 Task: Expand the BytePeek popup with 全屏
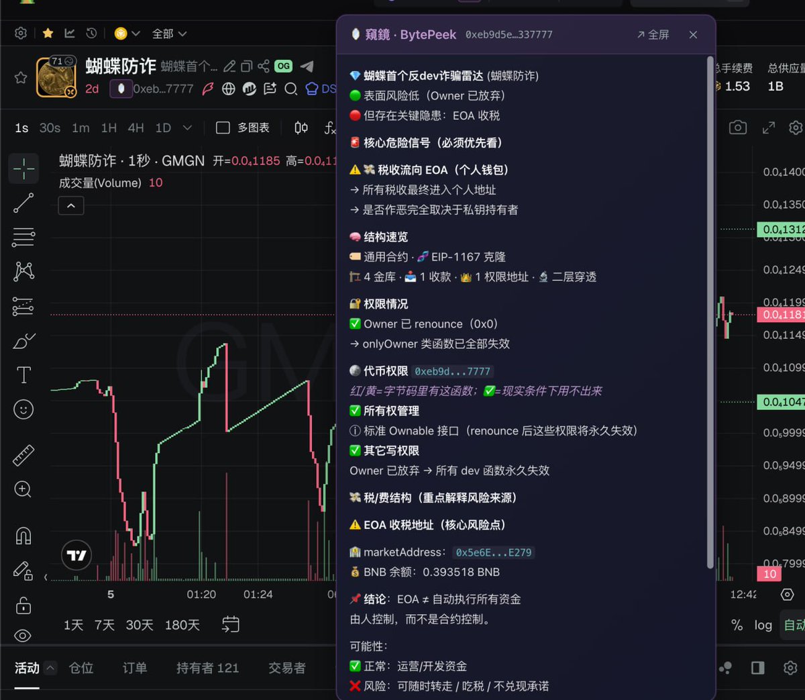coord(653,34)
